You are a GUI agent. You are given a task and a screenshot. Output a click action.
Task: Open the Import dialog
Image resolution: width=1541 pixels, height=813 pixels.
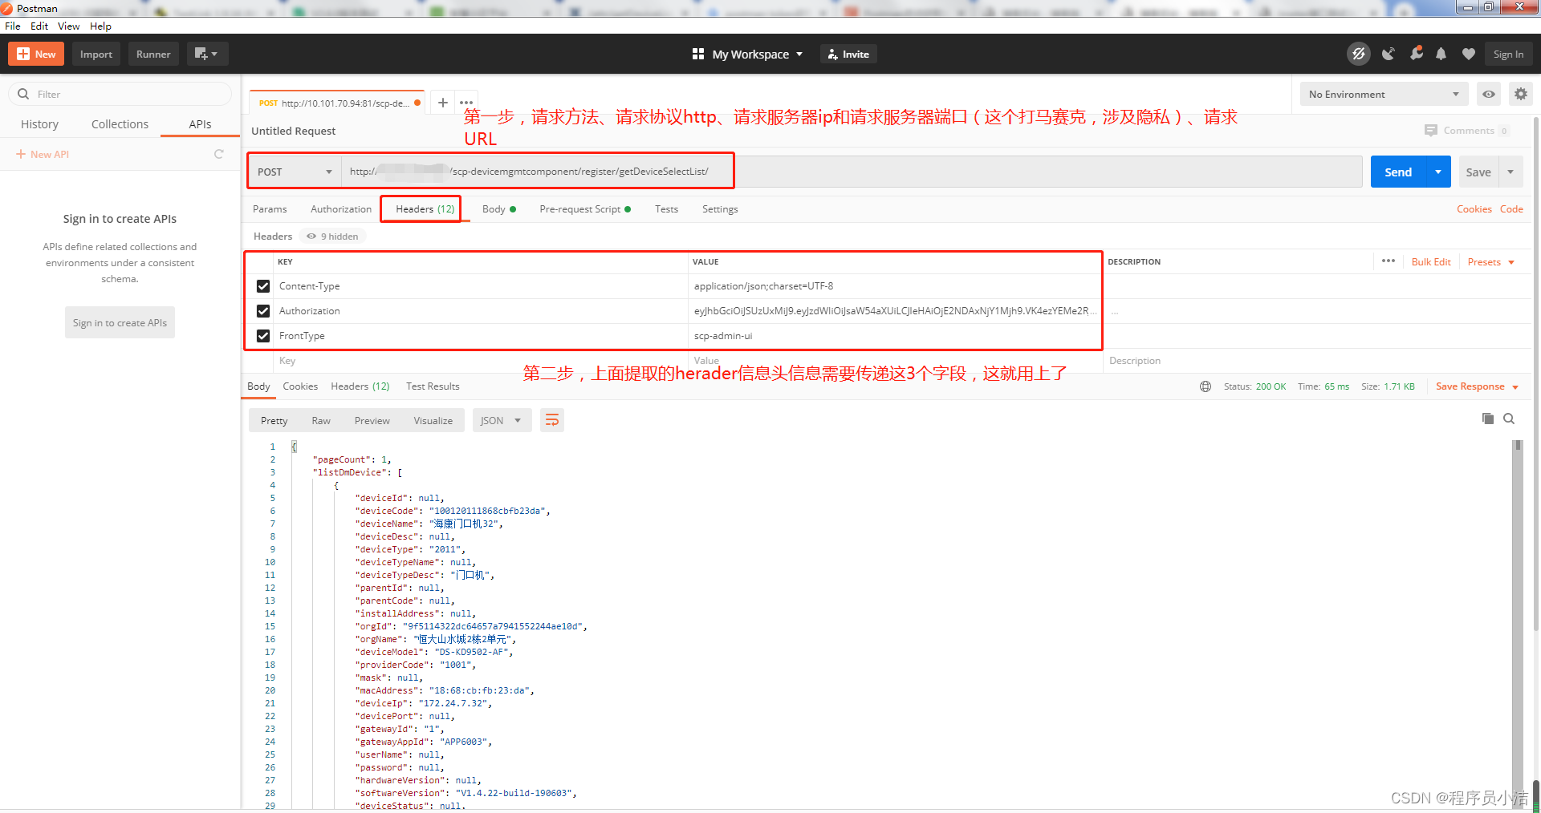[x=96, y=54]
